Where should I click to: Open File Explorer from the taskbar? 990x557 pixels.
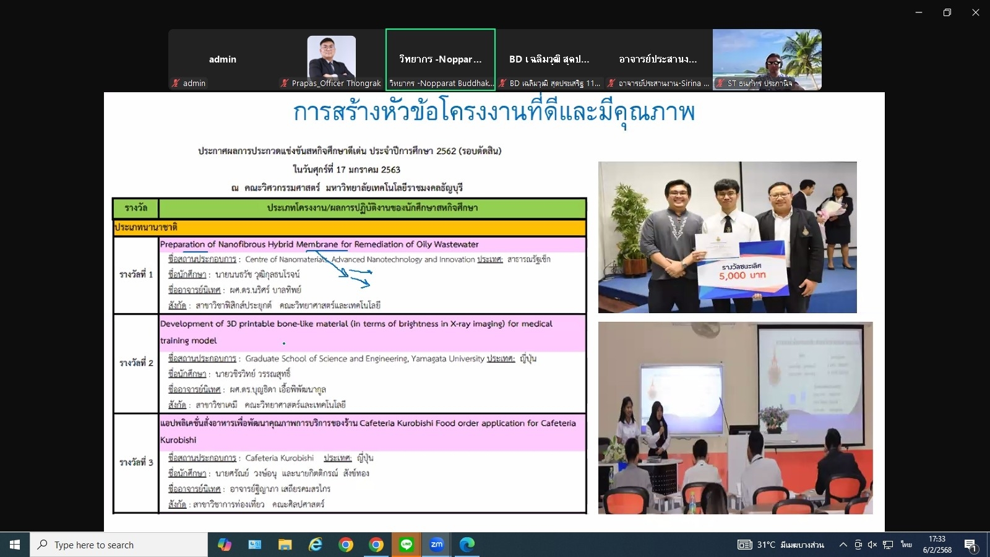point(285,545)
